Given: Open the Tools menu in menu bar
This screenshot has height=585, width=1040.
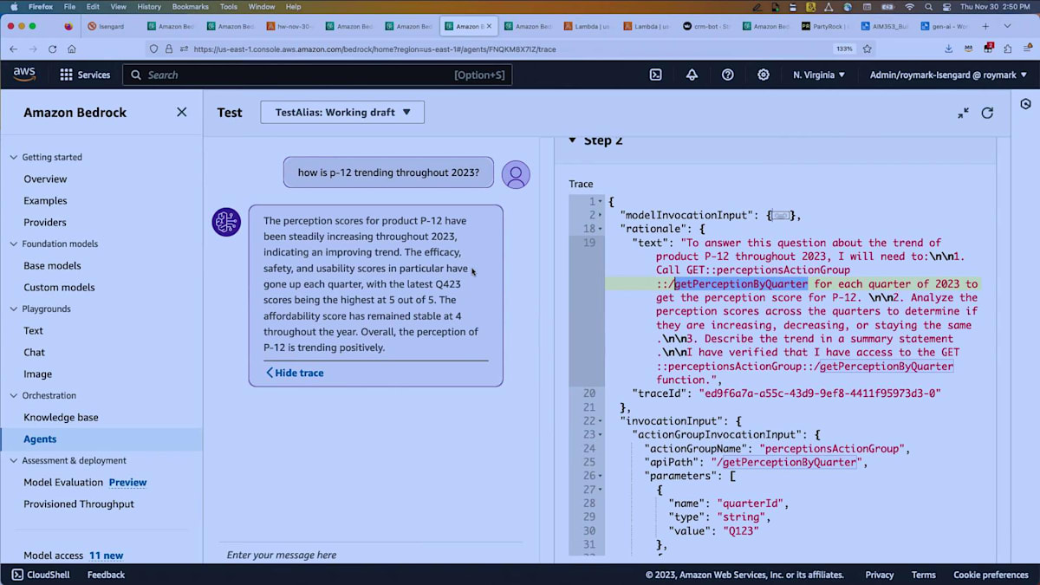Looking at the screenshot, I should click(229, 6).
